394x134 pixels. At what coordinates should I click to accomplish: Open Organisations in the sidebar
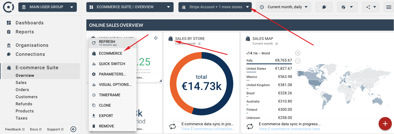point(32,45)
